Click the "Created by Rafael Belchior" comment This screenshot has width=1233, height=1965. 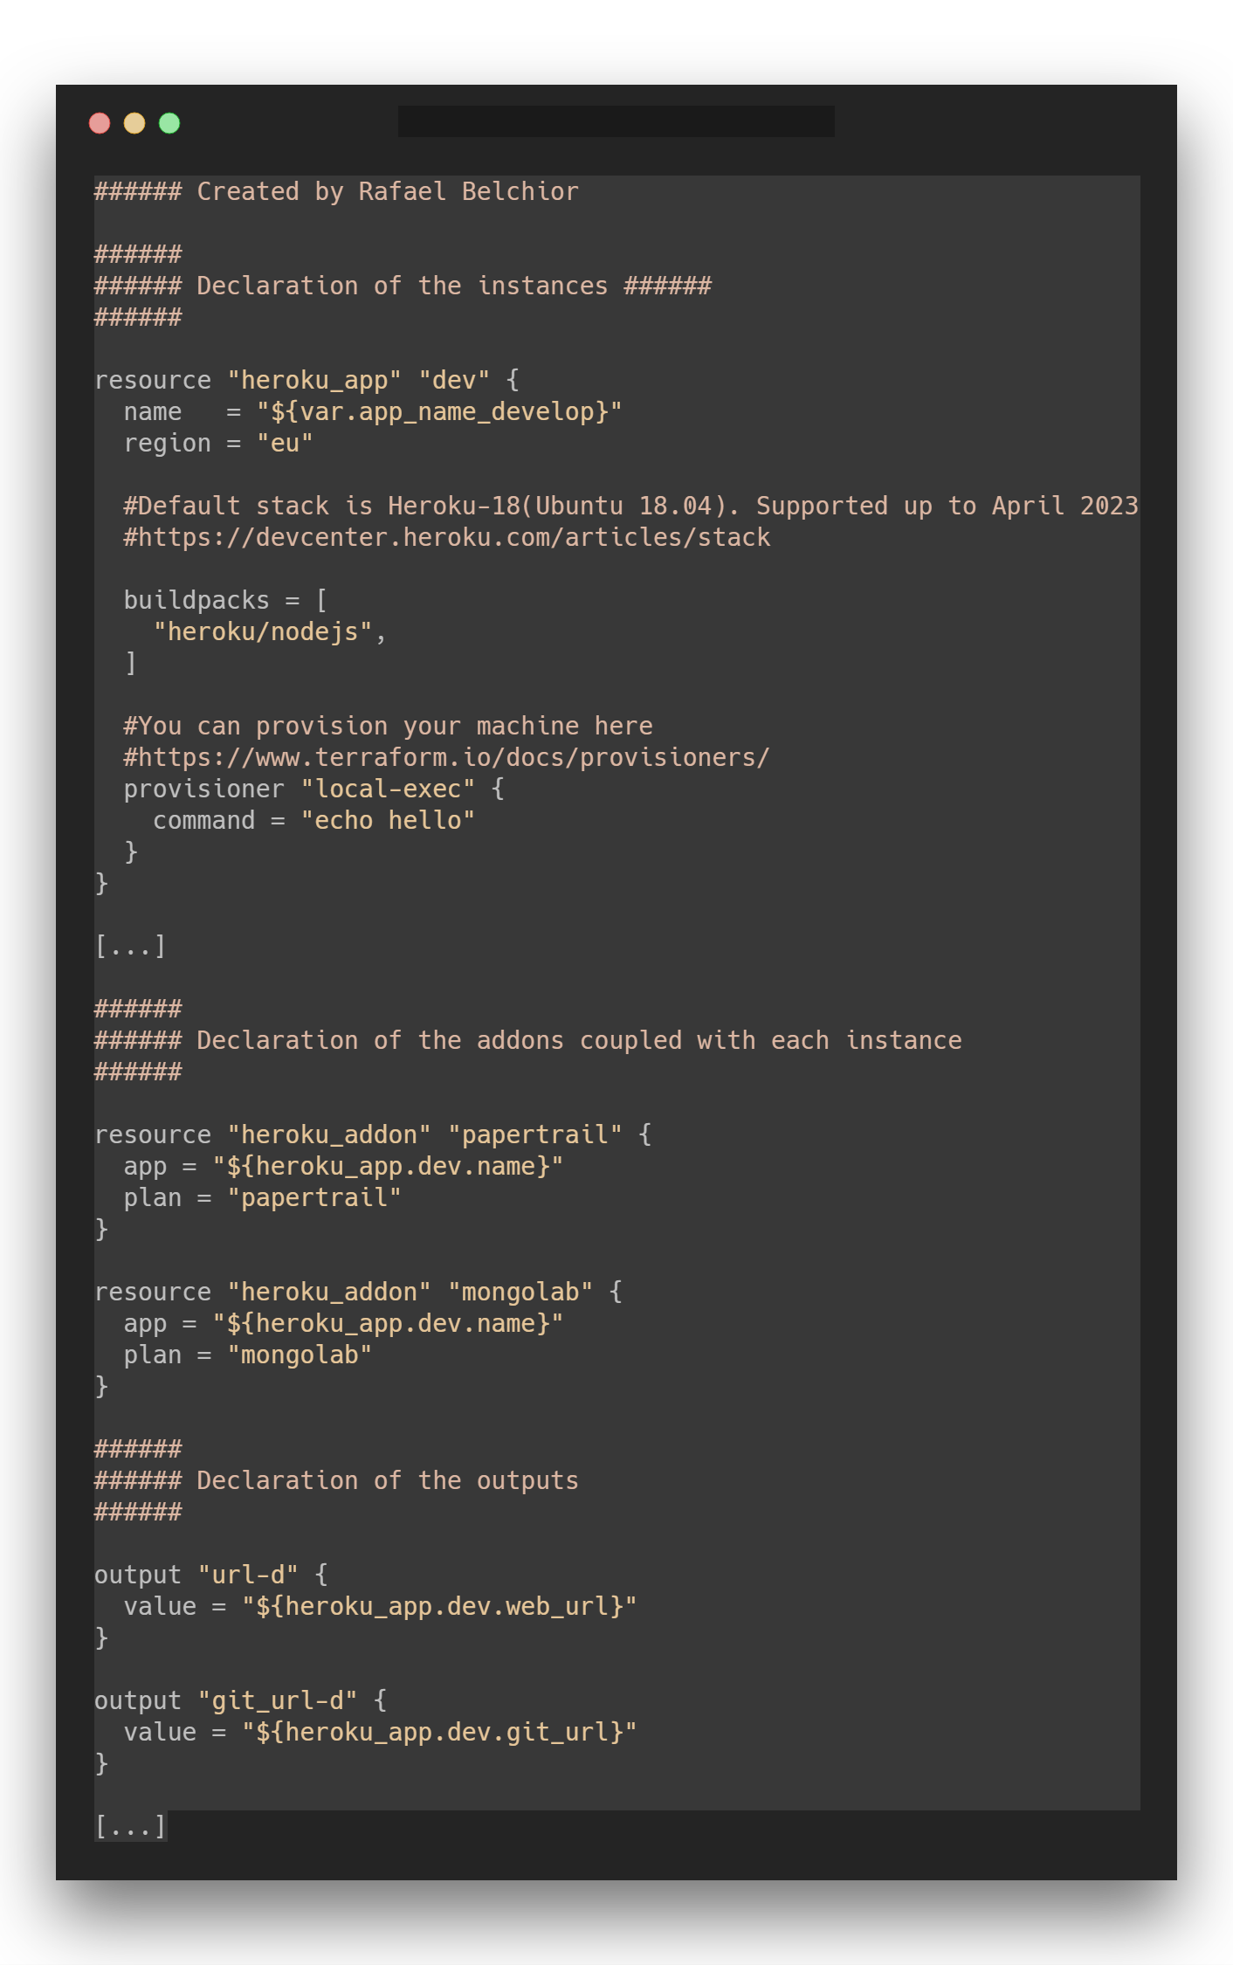(387, 192)
